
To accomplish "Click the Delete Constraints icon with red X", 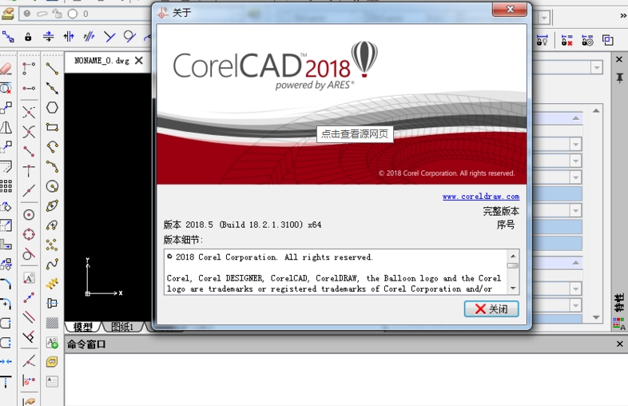I will 566,40.
